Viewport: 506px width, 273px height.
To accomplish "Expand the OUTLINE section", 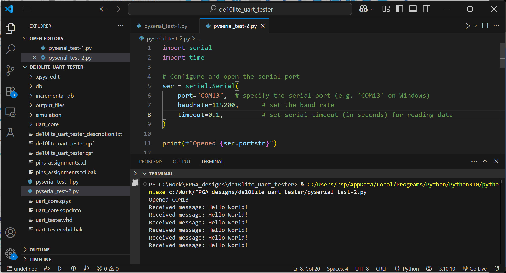I will coord(40,250).
